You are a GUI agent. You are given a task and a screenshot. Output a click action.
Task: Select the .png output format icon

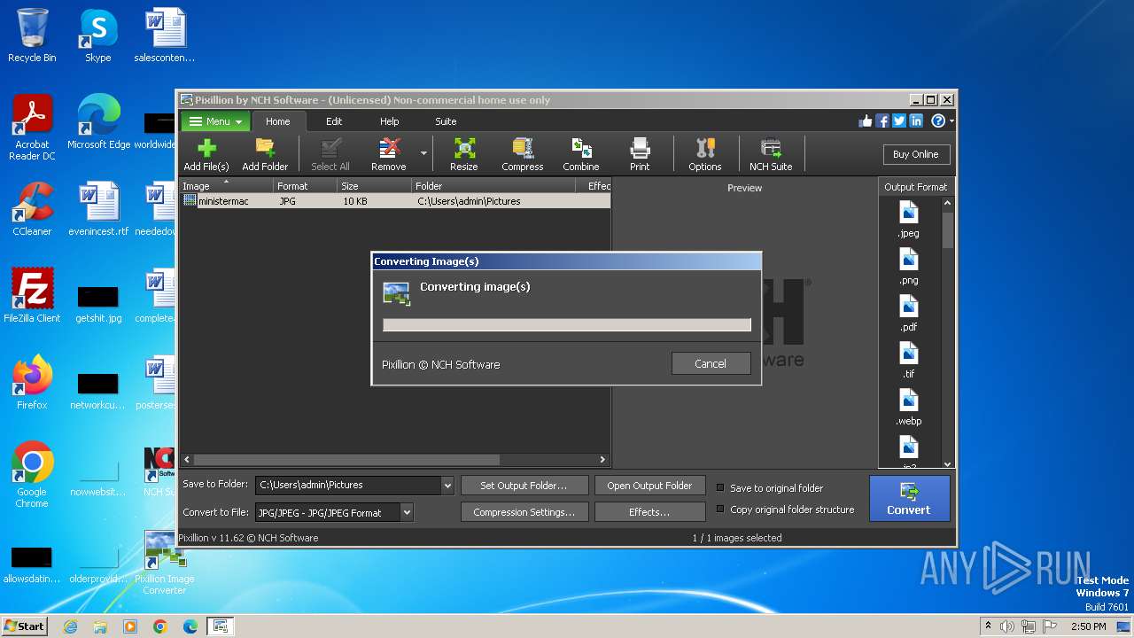click(908, 267)
